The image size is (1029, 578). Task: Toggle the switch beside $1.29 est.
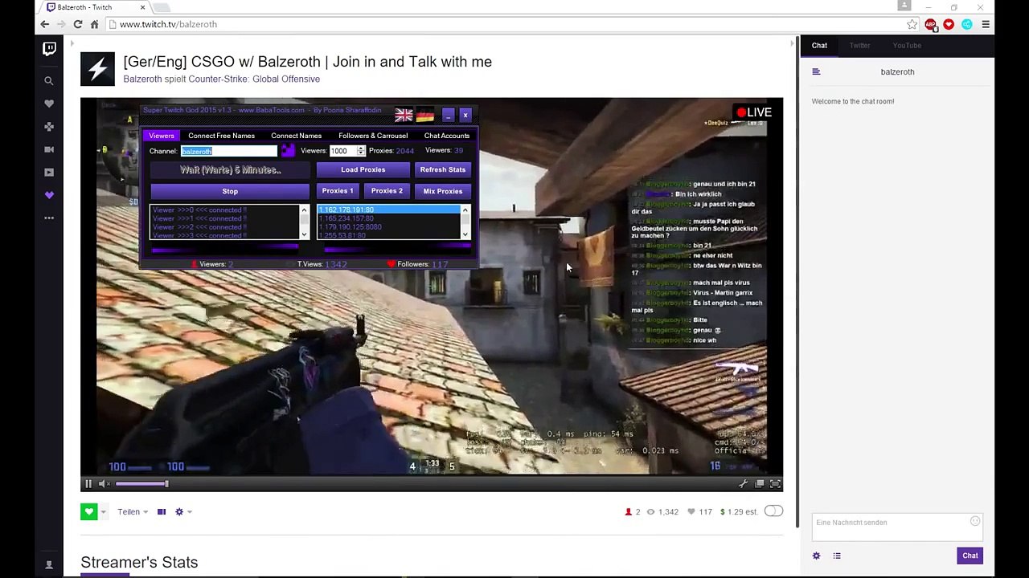click(x=773, y=511)
